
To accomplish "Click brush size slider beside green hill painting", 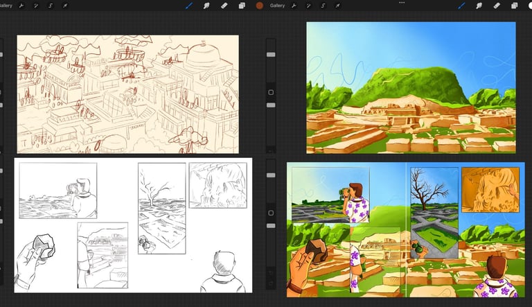I will coord(271,54).
